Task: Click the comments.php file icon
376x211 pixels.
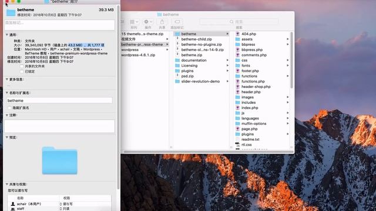Action: point(237,55)
